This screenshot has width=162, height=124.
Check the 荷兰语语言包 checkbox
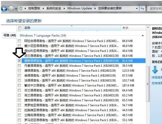click(x=19, y=95)
